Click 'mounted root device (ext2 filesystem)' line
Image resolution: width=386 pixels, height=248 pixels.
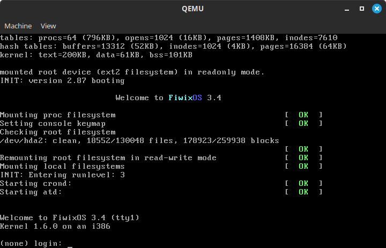coord(132,72)
